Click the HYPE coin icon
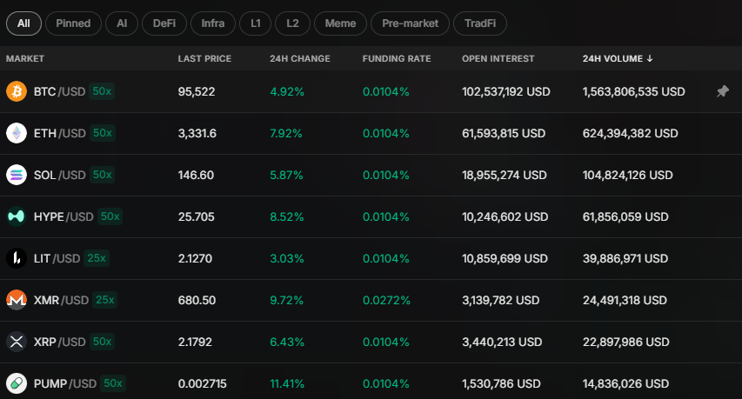 point(17,216)
